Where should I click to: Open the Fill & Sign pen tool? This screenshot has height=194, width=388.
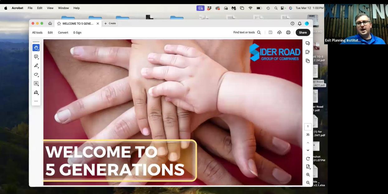pyautogui.click(x=36, y=93)
